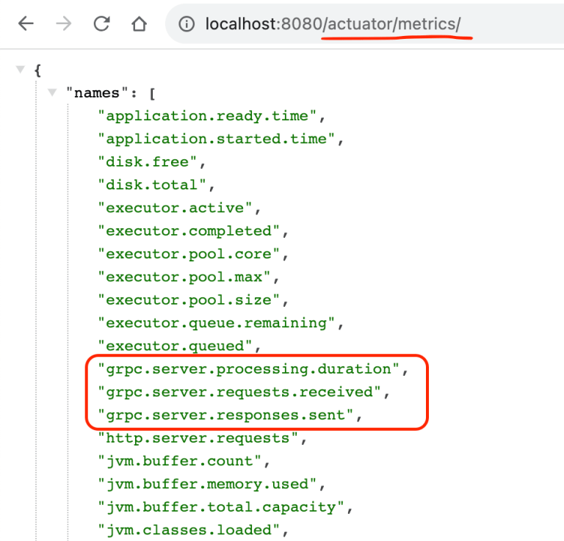564x541 pixels.
Task: Select "jvm.classes.loaded" entry
Action: [189, 530]
